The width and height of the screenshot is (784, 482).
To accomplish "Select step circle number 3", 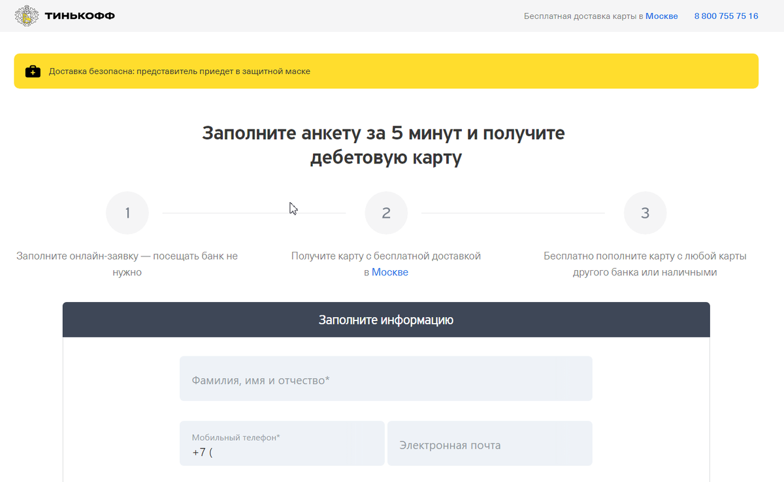I will [x=645, y=213].
